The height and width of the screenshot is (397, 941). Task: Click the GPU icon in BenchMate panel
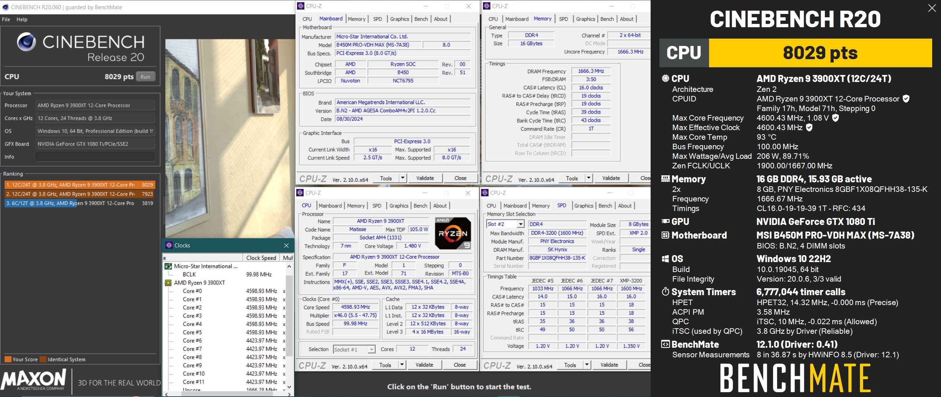tap(665, 221)
